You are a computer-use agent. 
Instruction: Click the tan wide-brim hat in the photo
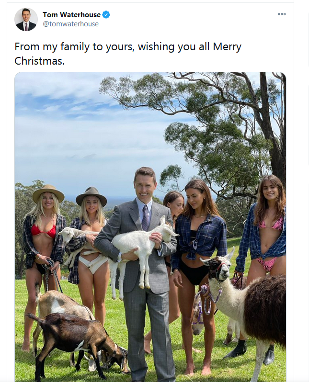48,193
